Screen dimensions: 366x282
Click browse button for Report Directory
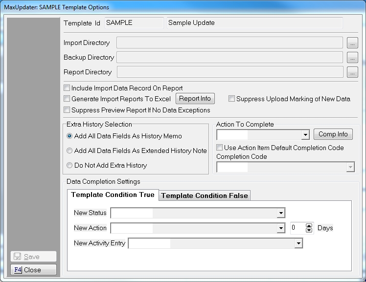(x=352, y=72)
